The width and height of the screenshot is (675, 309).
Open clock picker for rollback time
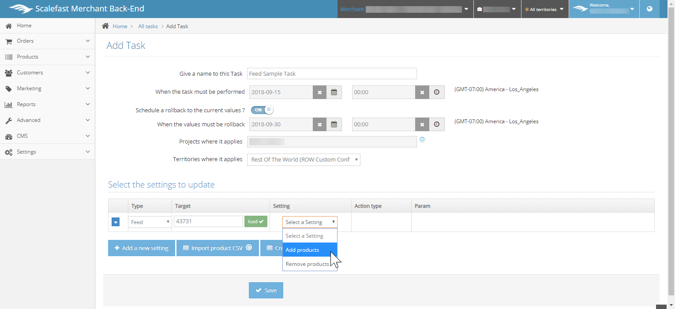coord(437,125)
